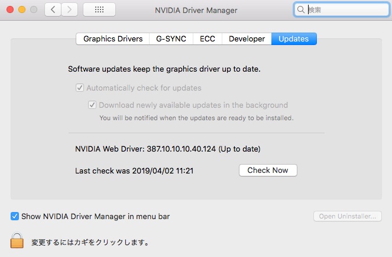The image size is (392, 257).
Task: Close the window with the red button
Action: [10, 9]
